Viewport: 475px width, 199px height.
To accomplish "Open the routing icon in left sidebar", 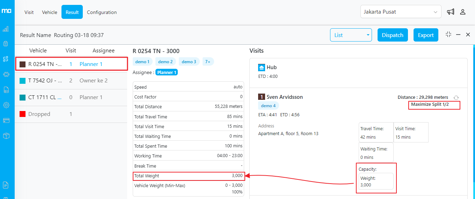I will tap(6, 59).
